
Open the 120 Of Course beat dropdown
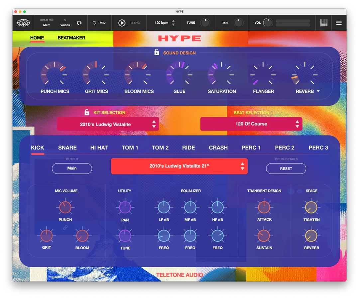pos(251,124)
